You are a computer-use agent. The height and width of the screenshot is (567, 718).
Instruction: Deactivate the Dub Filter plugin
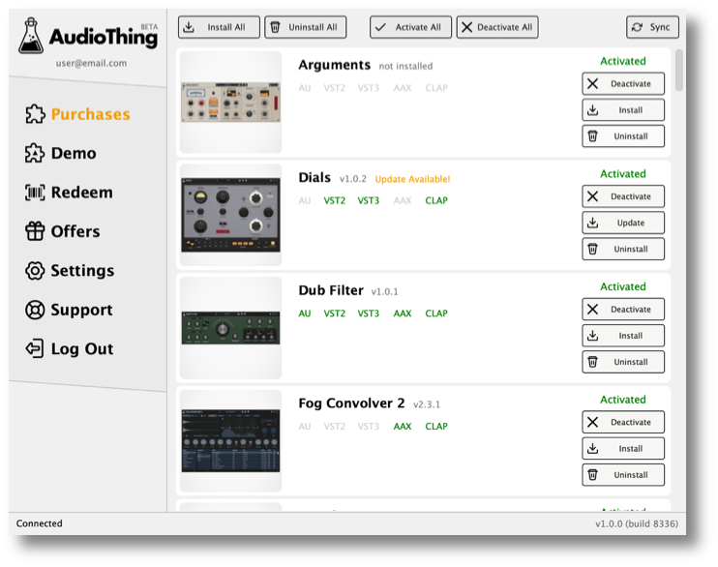623,310
